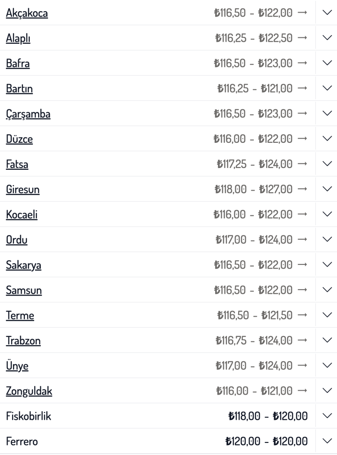Visit the Kocaeli link
This screenshot has width=337, height=455.
point(22,215)
